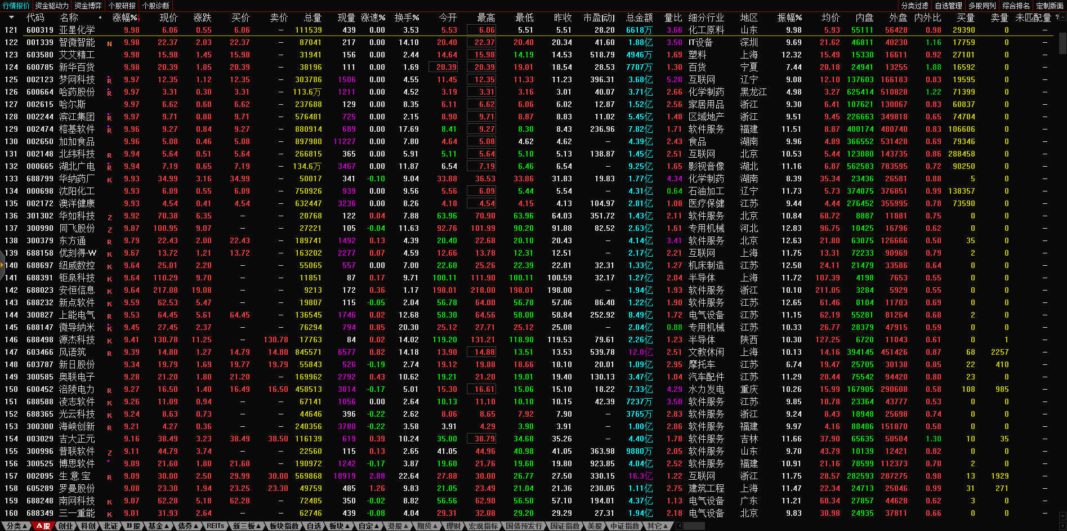Click the N marker next to 智微智能
The height and width of the screenshot is (531, 1067).
pyautogui.click(x=109, y=43)
